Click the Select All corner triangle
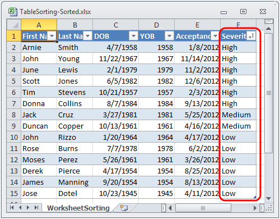The width and height of the screenshot is (280, 219). (x=13, y=25)
